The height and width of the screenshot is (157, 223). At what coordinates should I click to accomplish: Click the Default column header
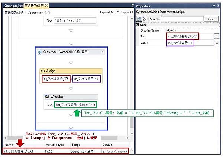click(115, 145)
